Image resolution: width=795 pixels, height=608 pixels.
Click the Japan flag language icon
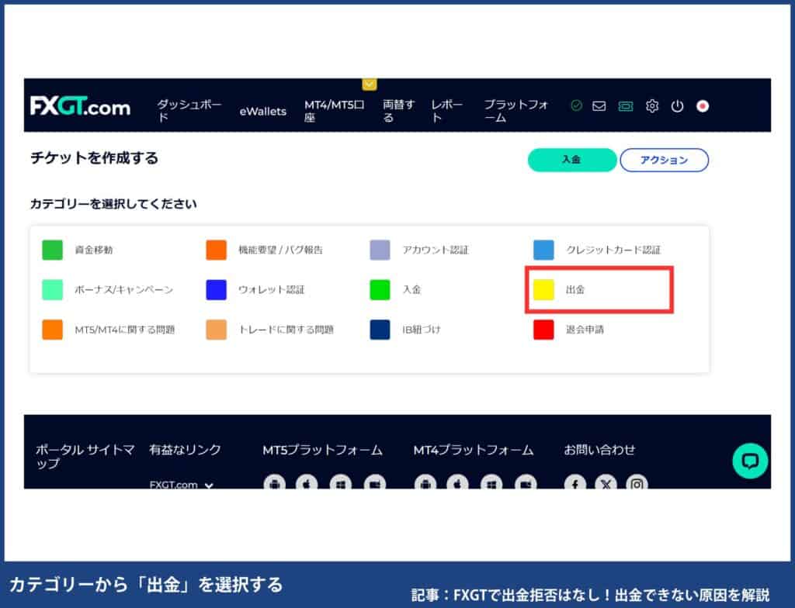click(x=703, y=106)
